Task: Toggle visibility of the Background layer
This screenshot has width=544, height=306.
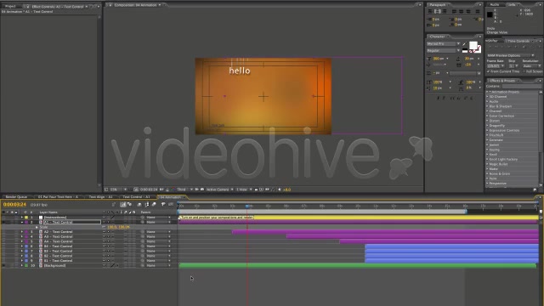Action: point(3,265)
